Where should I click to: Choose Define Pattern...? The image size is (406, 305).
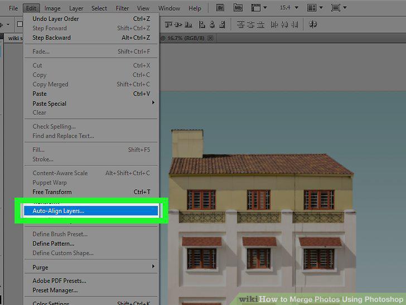point(91,244)
